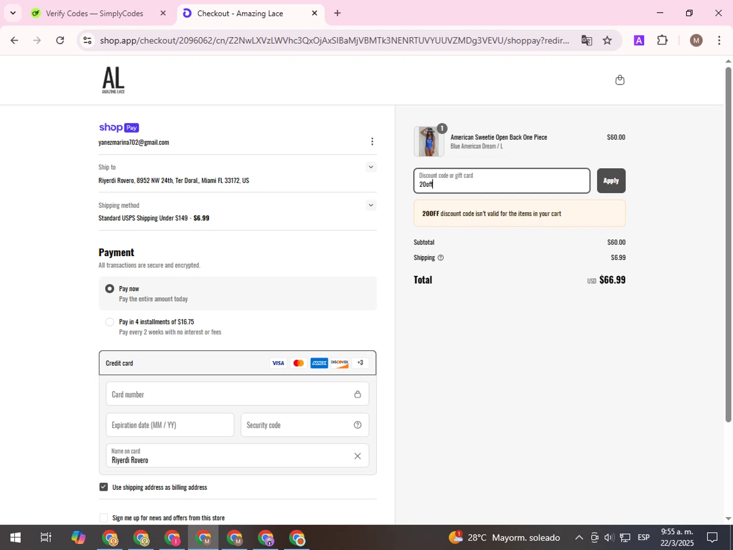This screenshot has width=733, height=550.
Task: Reload the checkout page
Action: (x=60, y=40)
